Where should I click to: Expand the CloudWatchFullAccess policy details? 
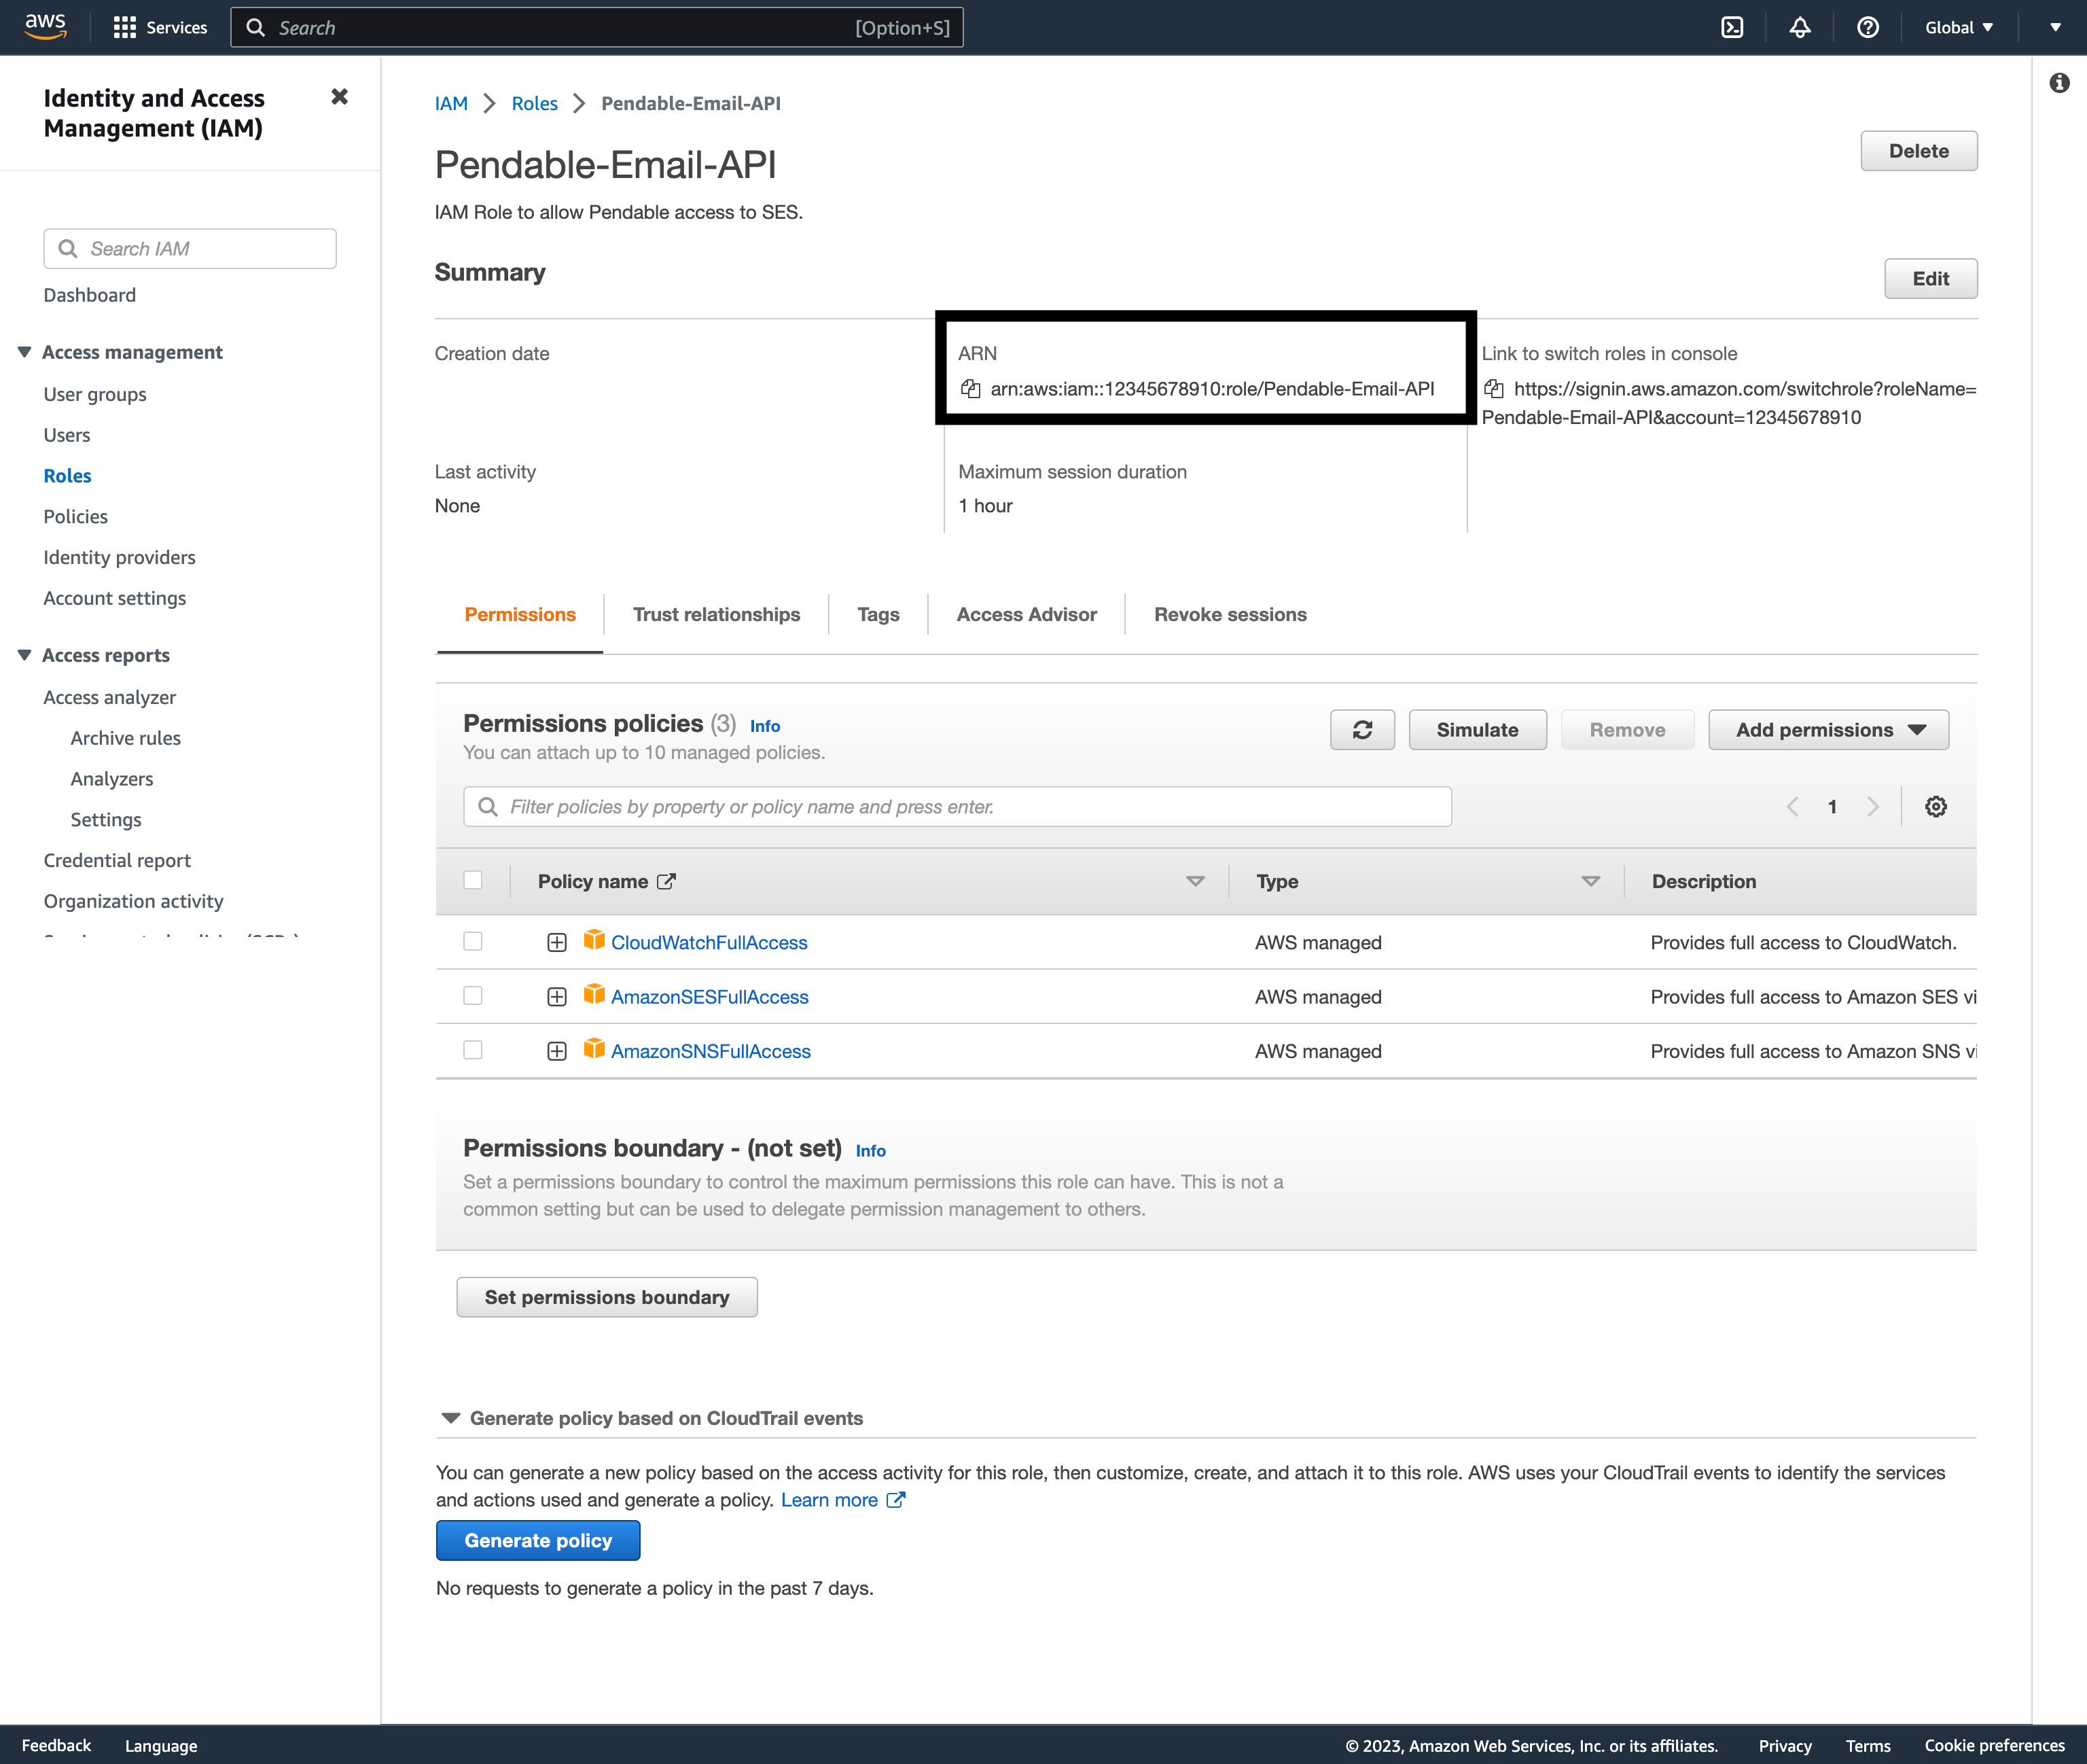556,943
